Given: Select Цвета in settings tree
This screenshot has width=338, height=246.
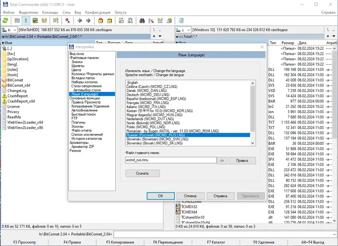Looking at the screenshot, I should 76,70.
